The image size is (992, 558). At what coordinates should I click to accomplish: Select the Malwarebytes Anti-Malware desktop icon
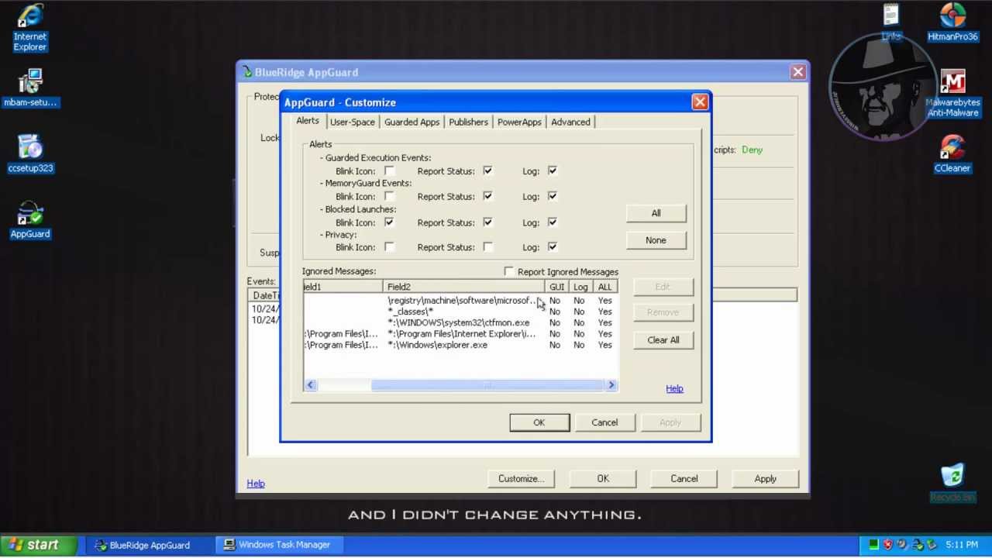point(952,93)
